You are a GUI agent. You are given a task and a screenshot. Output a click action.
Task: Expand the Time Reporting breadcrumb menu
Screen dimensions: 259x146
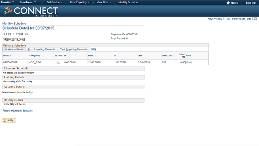click(79, 2)
